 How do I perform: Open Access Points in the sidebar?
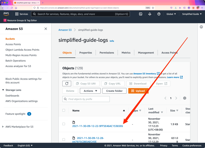(13, 44)
